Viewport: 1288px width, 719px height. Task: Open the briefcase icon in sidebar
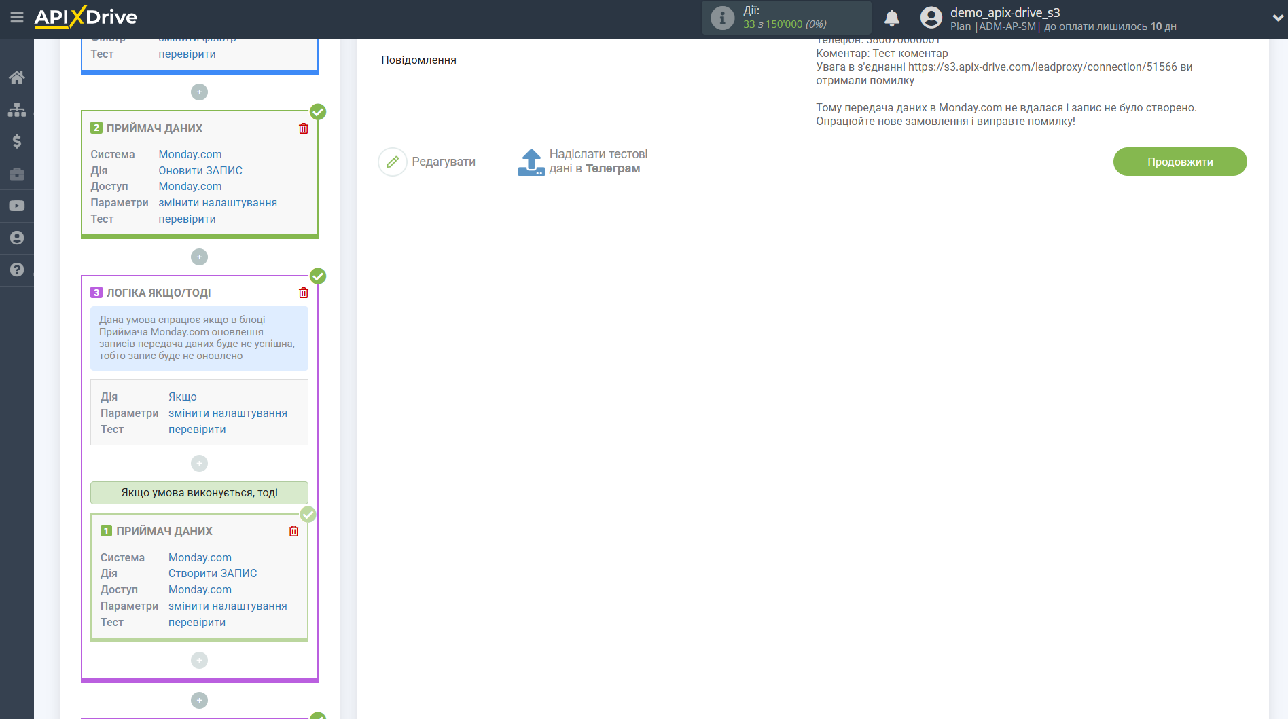click(17, 174)
